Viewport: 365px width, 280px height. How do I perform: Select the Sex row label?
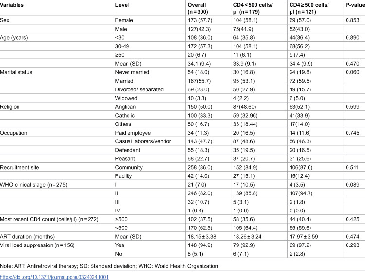(5, 20)
